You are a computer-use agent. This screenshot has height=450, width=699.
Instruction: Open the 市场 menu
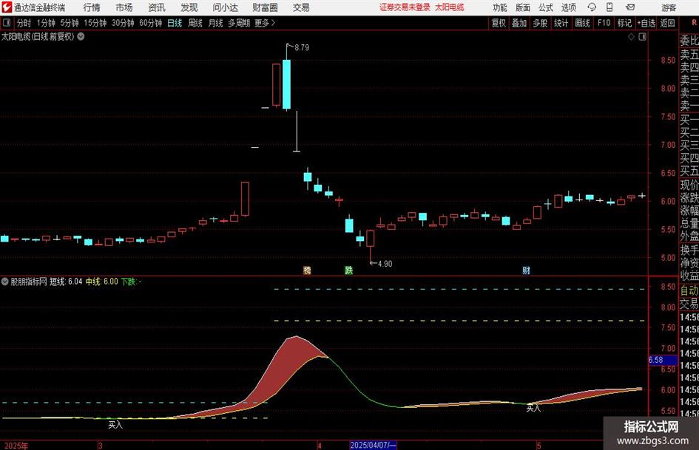[x=124, y=7]
